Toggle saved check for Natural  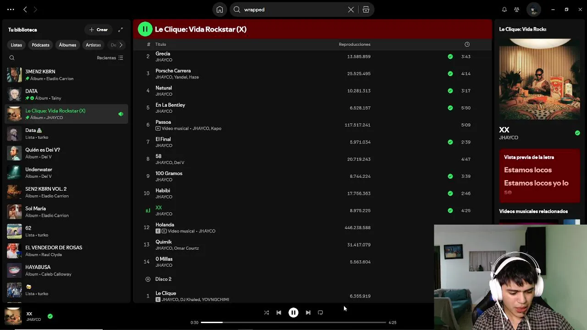[x=450, y=91]
